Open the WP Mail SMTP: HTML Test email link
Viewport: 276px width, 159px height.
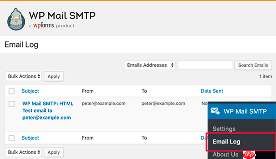pos(48,110)
